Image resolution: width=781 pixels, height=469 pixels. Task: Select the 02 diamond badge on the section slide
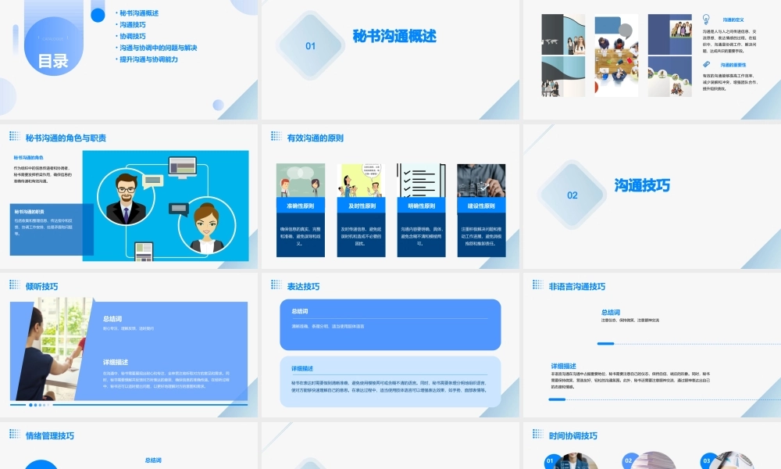tap(572, 195)
